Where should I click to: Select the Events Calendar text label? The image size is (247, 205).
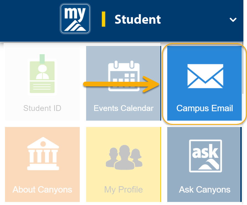coord(124,108)
